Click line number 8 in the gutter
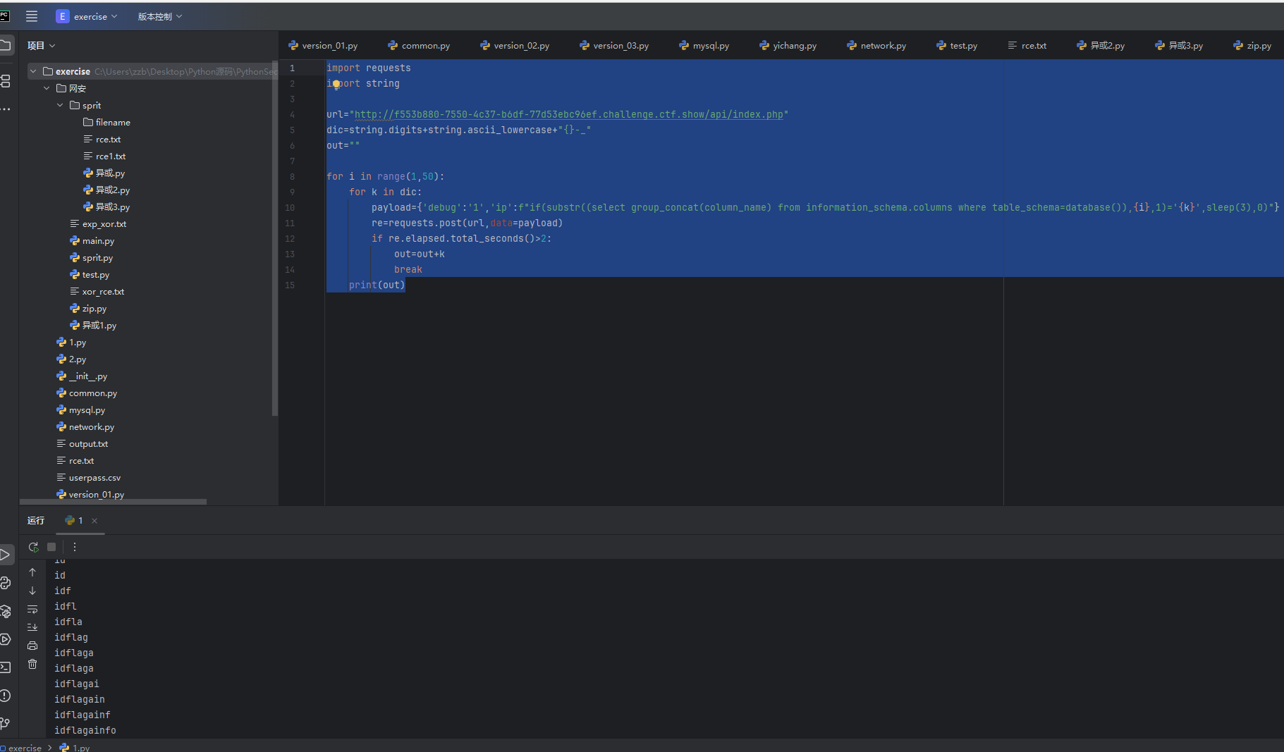This screenshot has width=1284, height=752. [x=292, y=176]
